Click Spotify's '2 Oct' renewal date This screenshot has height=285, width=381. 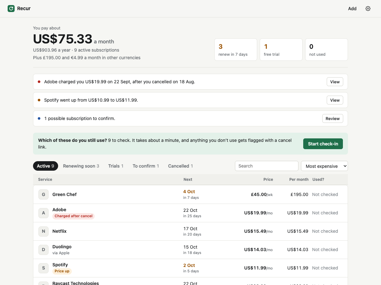point(189,265)
